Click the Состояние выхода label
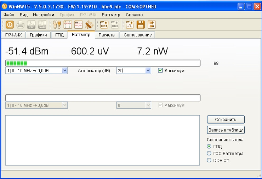This screenshot has width=262, height=179. click(x=225, y=140)
